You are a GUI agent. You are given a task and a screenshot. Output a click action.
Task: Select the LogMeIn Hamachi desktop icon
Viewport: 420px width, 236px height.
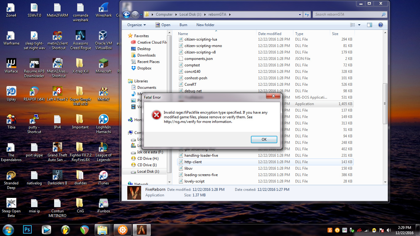[x=104, y=124]
